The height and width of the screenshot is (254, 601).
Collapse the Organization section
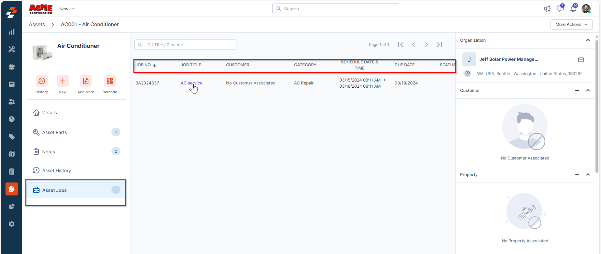[588, 40]
